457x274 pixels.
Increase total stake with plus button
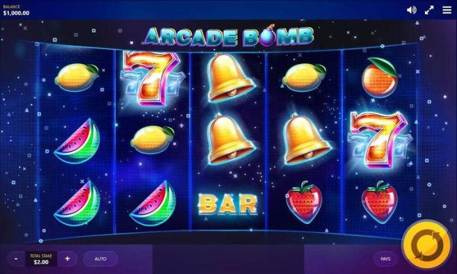click(x=67, y=258)
